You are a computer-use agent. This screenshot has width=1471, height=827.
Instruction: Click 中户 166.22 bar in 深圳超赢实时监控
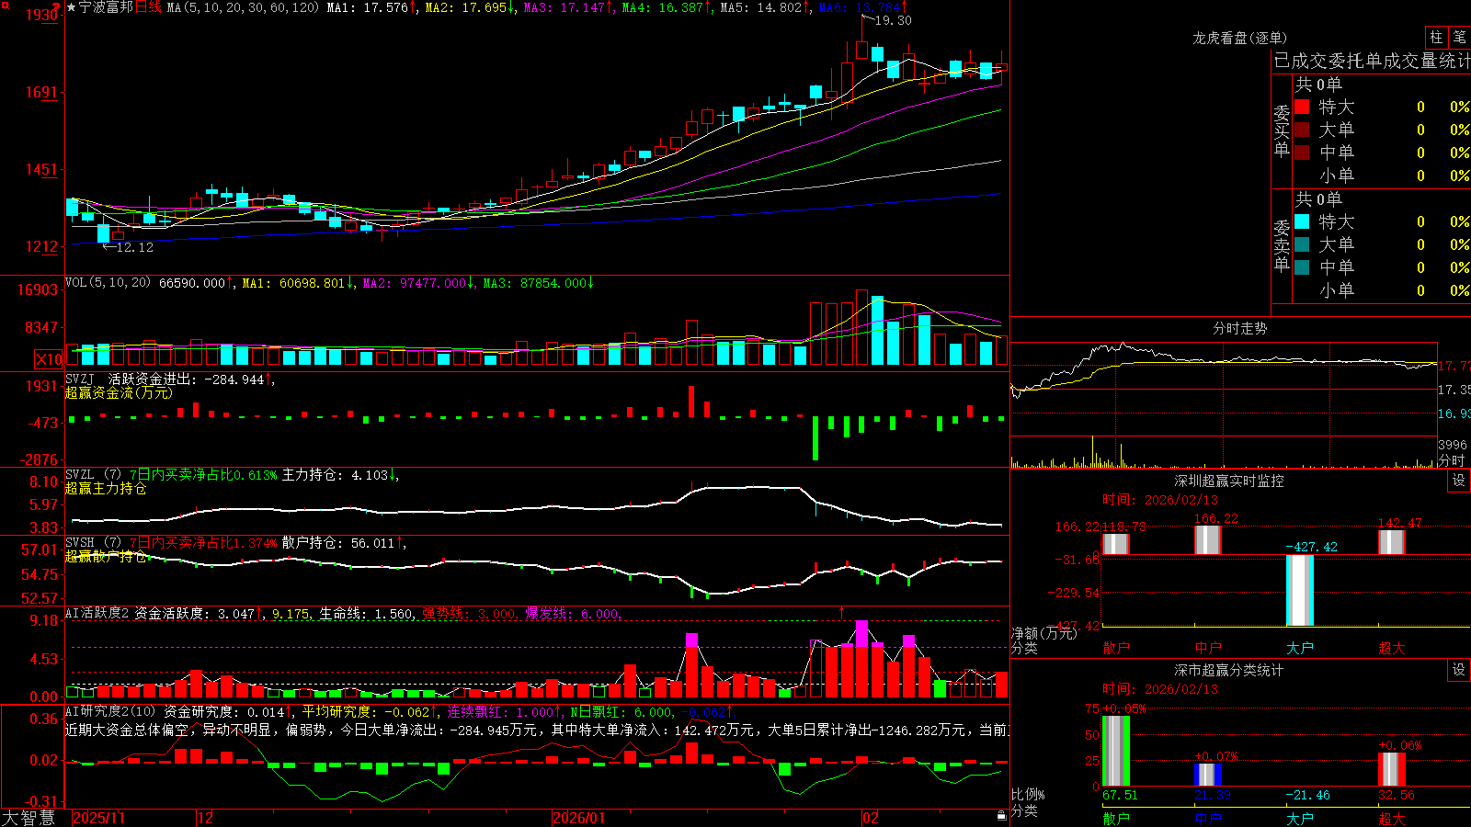pyautogui.click(x=1208, y=540)
